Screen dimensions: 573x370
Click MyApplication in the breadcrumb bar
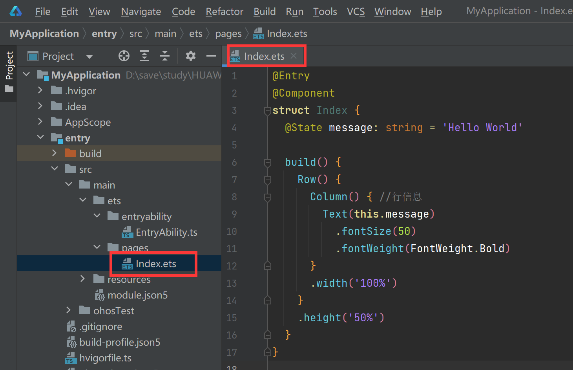point(44,33)
